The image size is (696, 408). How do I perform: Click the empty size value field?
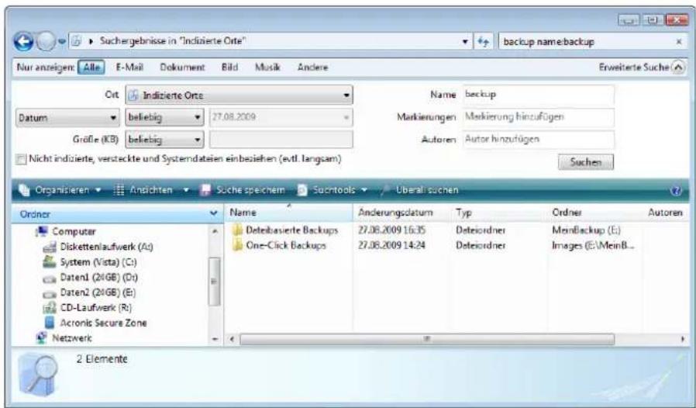tap(281, 140)
